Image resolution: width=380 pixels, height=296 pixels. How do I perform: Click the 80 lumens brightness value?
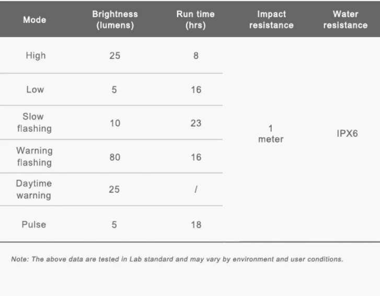coord(114,157)
